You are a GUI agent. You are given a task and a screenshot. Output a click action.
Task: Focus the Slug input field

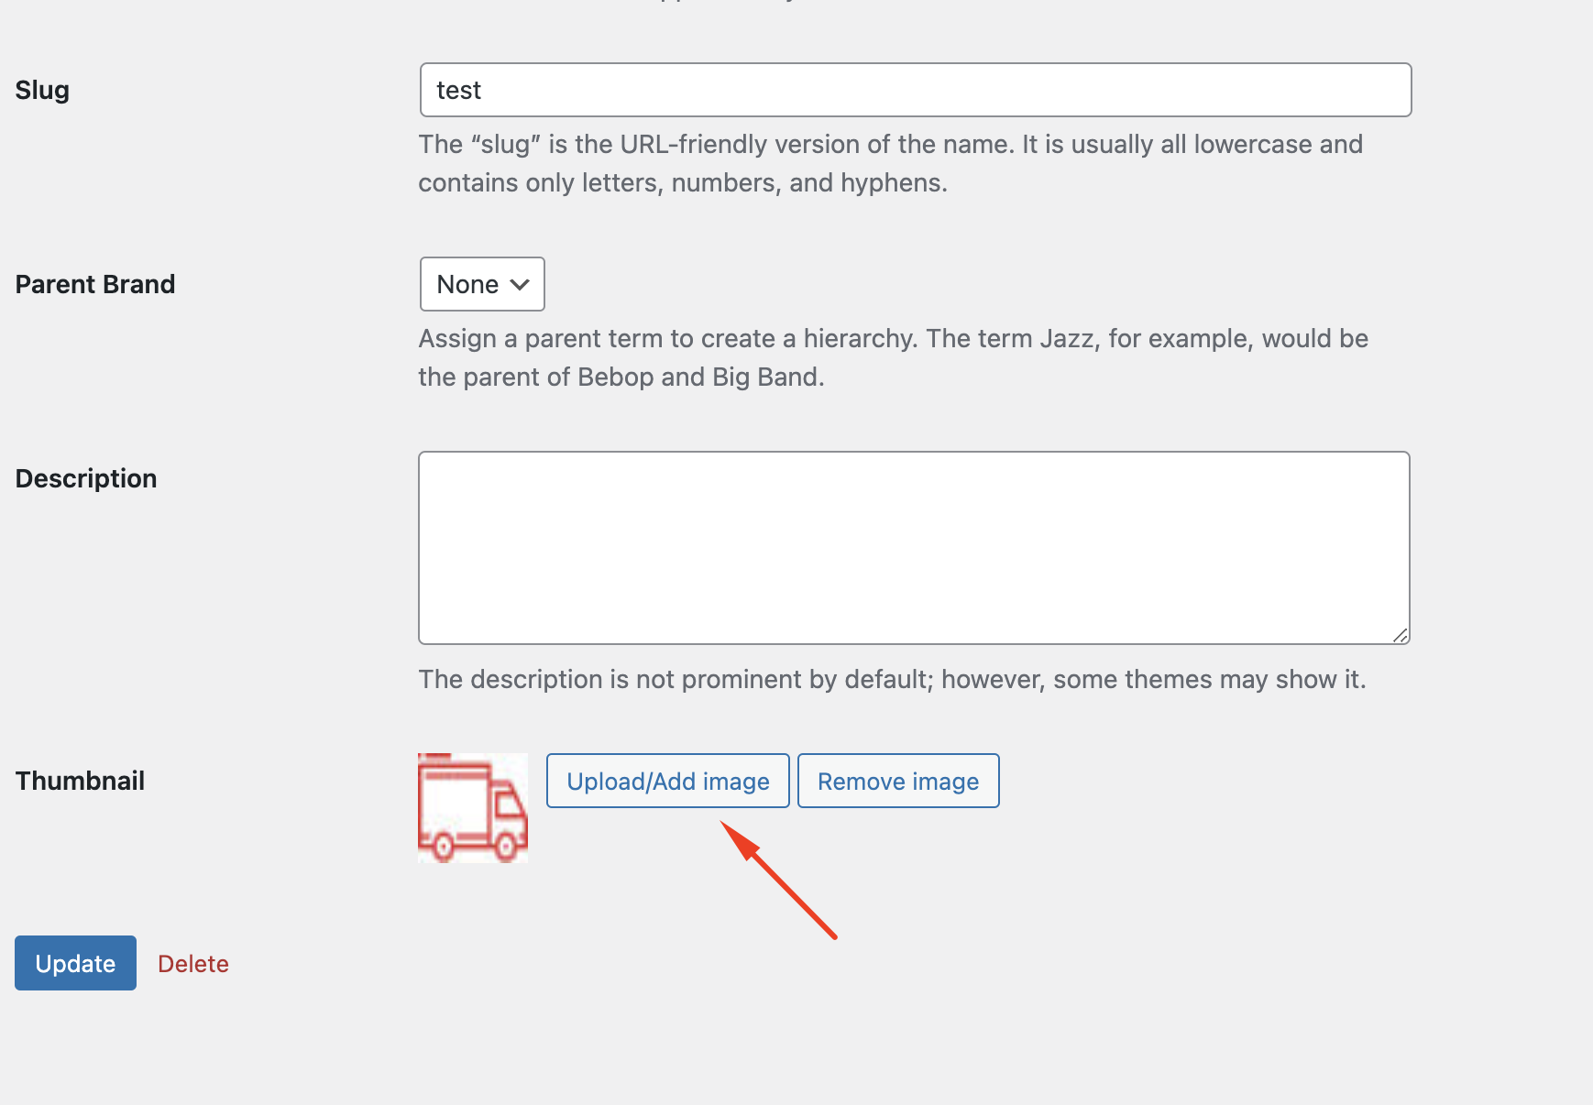(x=916, y=90)
